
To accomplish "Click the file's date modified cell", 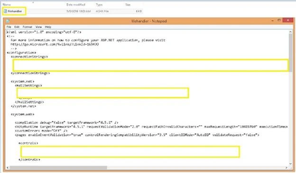I will tap(79, 11).
